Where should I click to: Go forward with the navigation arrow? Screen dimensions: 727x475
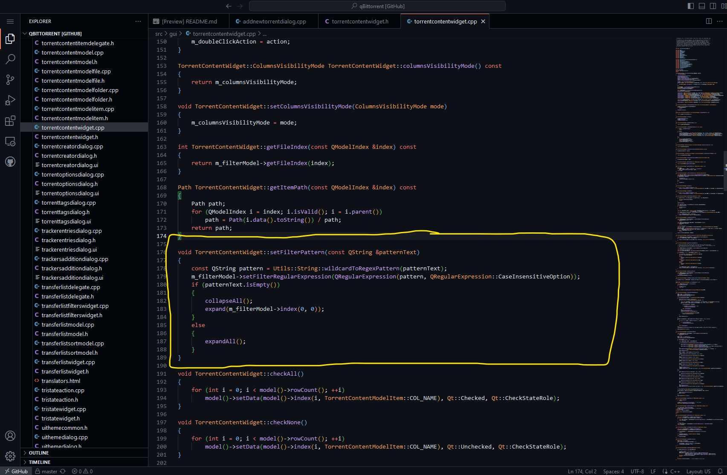coord(240,6)
